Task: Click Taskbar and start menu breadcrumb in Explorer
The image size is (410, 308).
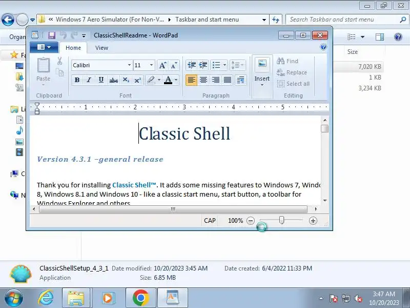Action: pyautogui.click(x=207, y=20)
